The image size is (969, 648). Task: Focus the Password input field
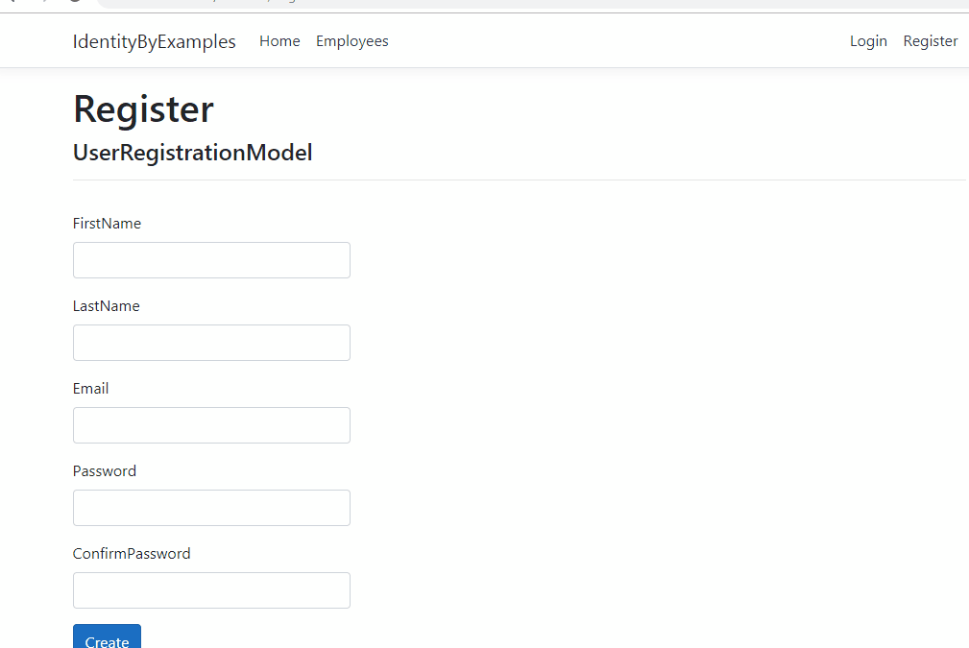(211, 508)
